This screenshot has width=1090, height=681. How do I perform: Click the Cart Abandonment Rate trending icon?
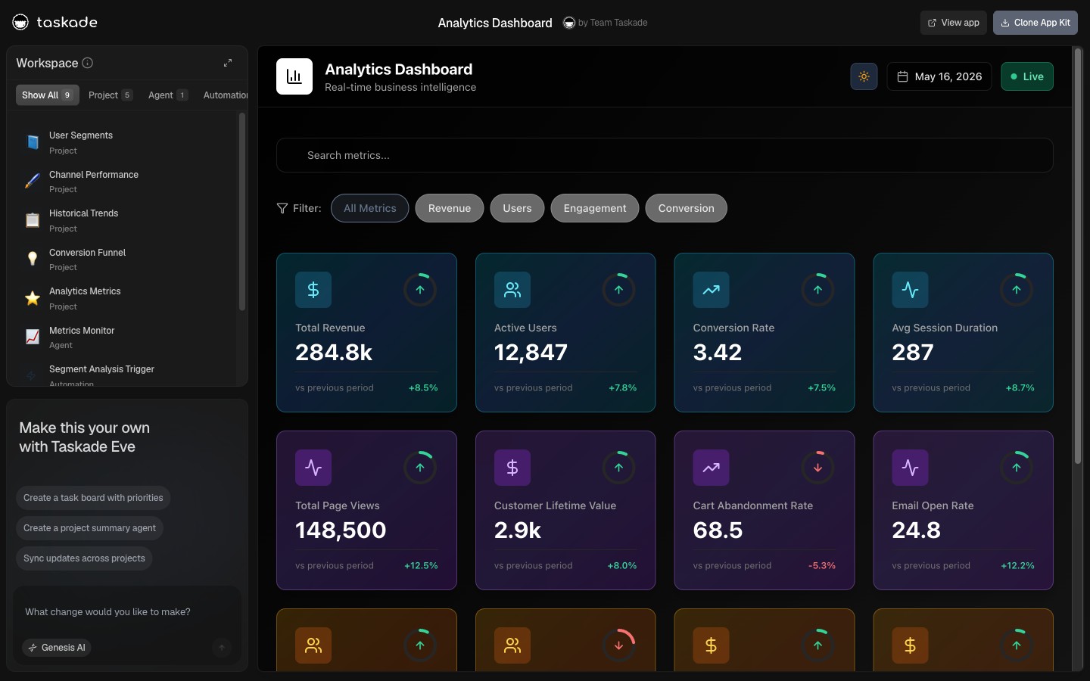712,468
